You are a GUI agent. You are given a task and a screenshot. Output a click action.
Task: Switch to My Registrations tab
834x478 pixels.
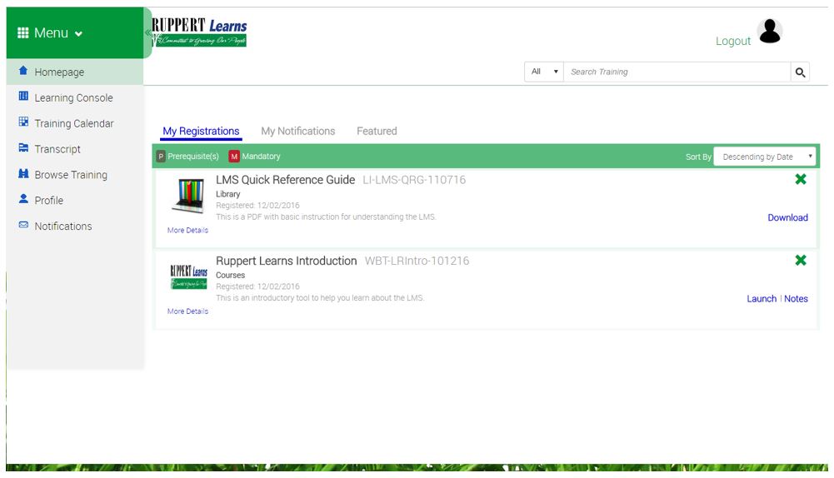click(201, 132)
